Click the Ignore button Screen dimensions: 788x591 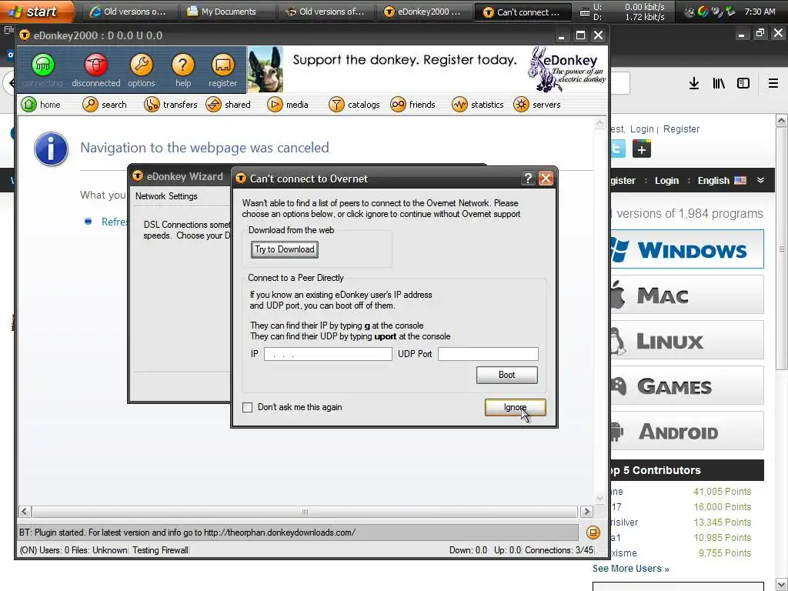(515, 408)
